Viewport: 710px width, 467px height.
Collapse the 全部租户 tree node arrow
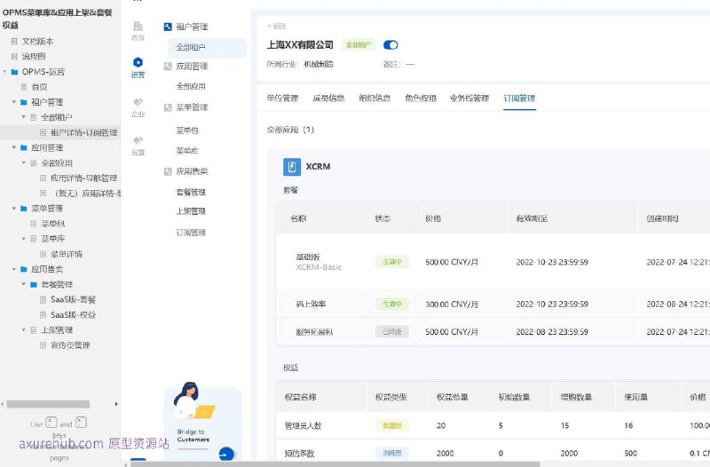pyautogui.click(x=24, y=117)
